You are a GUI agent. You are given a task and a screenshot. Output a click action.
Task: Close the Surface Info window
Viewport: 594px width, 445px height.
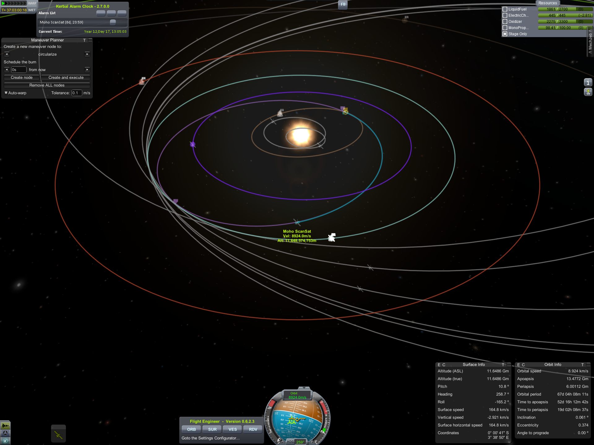point(509,365)
